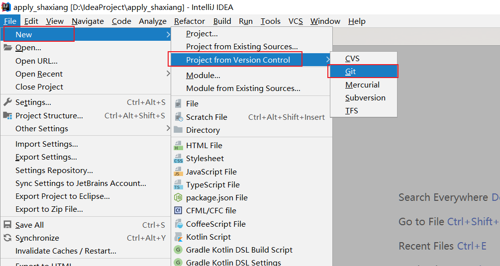Select Sync Settings to JetBrains Account...

tap(86, 183)
